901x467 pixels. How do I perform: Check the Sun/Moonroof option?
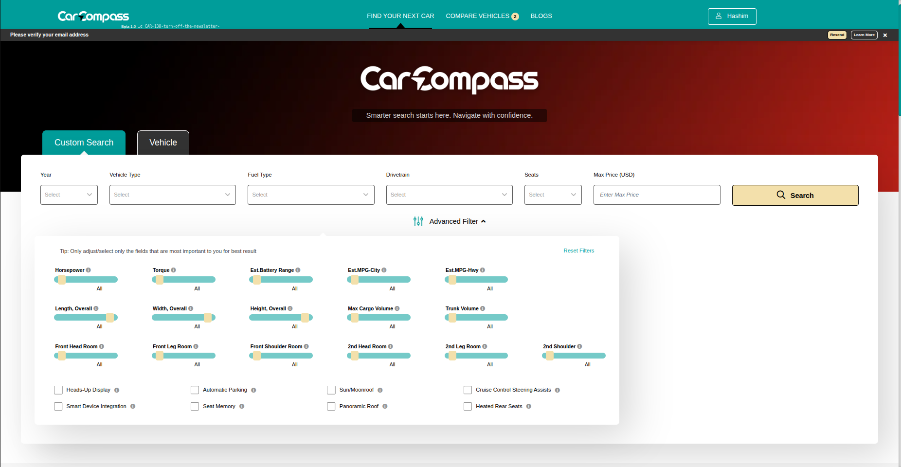click(331, 390)
